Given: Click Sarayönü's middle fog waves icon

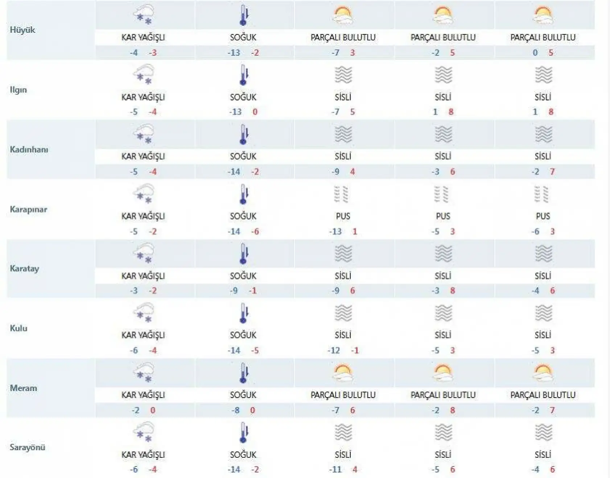Looking at the screenshot, I should 443,432.
